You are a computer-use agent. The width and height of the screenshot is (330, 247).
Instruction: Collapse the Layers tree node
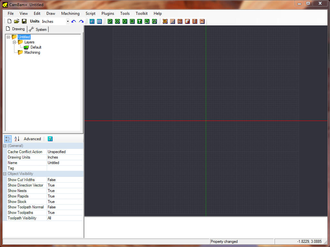pos(15,42)
